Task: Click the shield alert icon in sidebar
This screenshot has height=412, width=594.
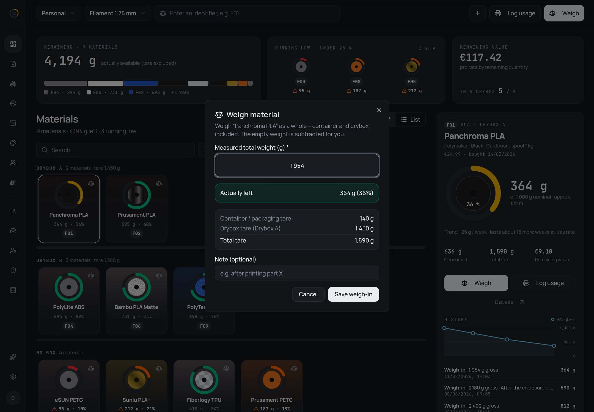Action: (13, 270)
